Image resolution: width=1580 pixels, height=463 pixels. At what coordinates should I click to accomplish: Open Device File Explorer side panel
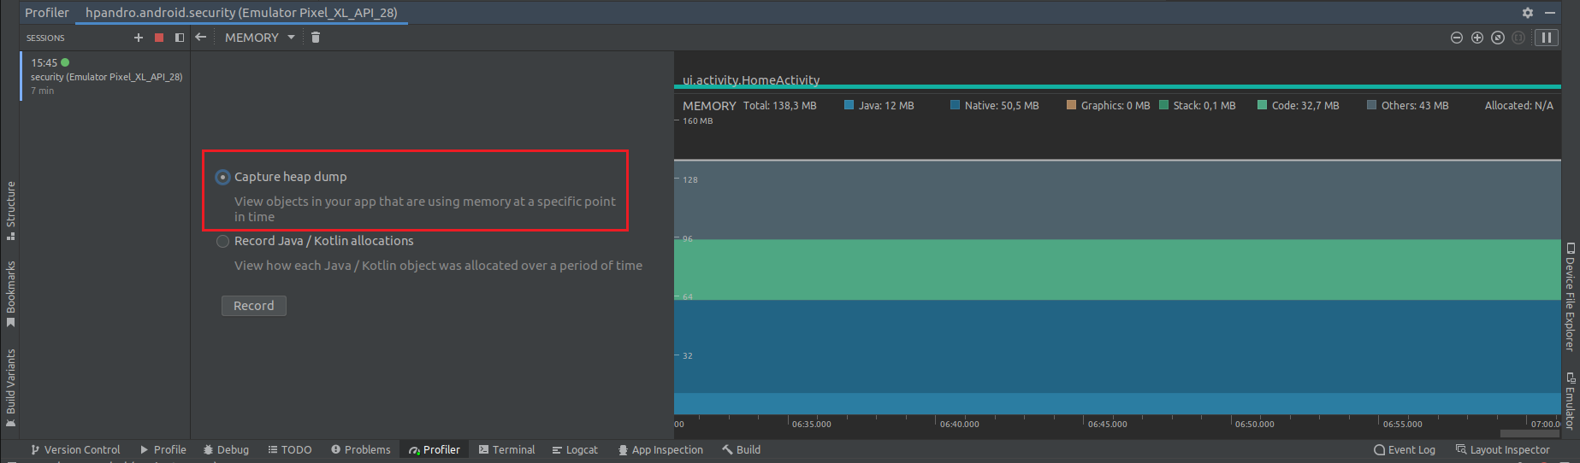tap(1571, 297)
